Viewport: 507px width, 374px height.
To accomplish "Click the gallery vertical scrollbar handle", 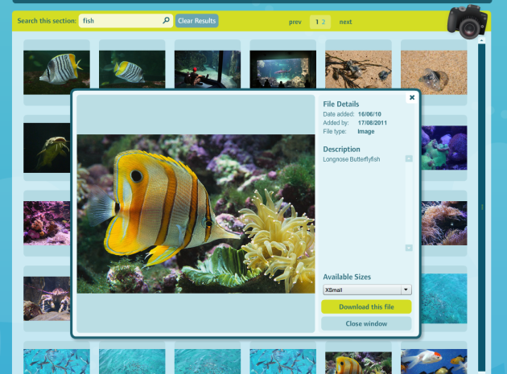I will pyautogui.click(x=482, y=207).
